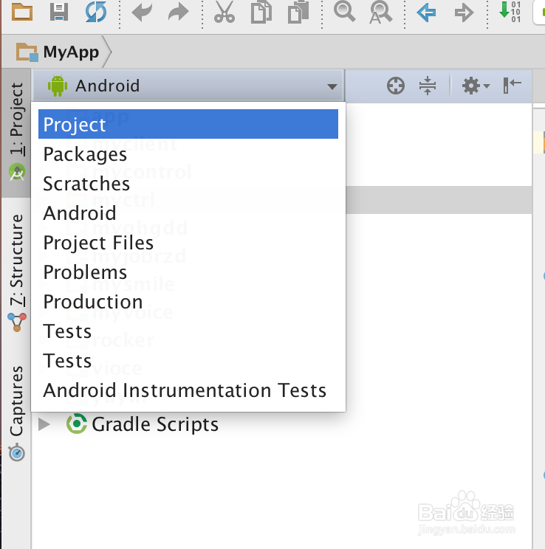Screen dimensions: 545x549
Task: Click the Find magnifier icon
Action: click(344, 11)
